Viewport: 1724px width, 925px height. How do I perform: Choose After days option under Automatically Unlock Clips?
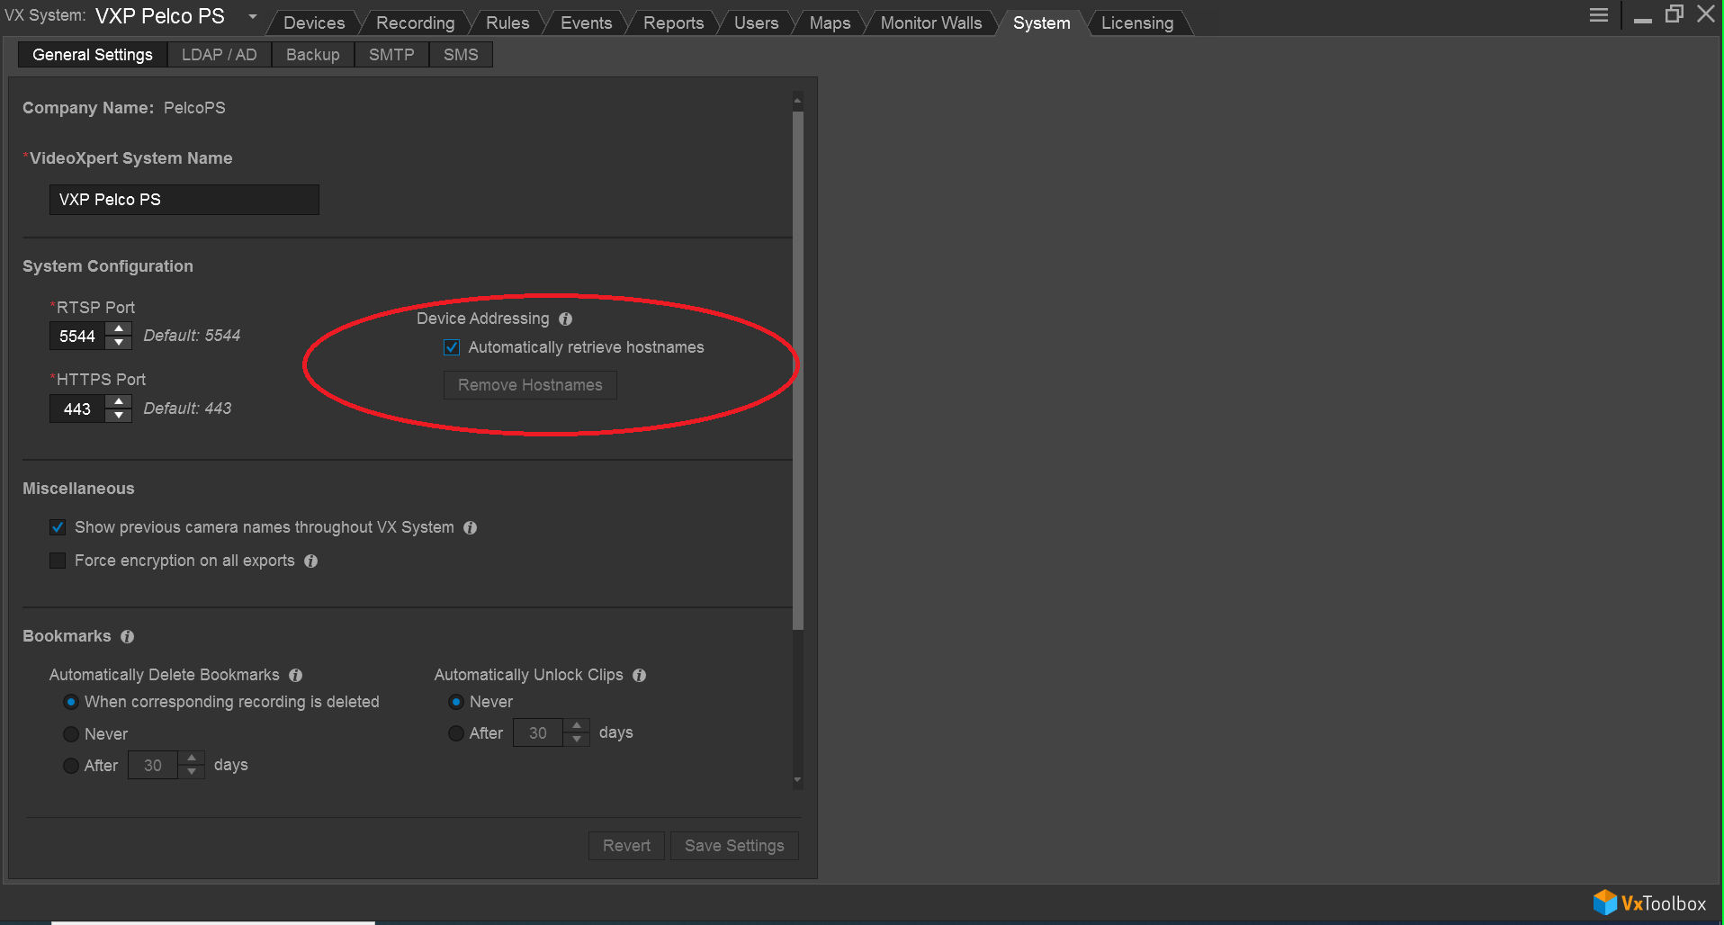pos(455,732)
